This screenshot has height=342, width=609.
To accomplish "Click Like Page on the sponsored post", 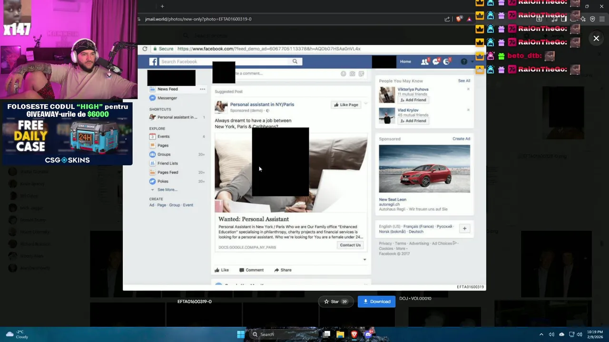I will coord(346,105).
